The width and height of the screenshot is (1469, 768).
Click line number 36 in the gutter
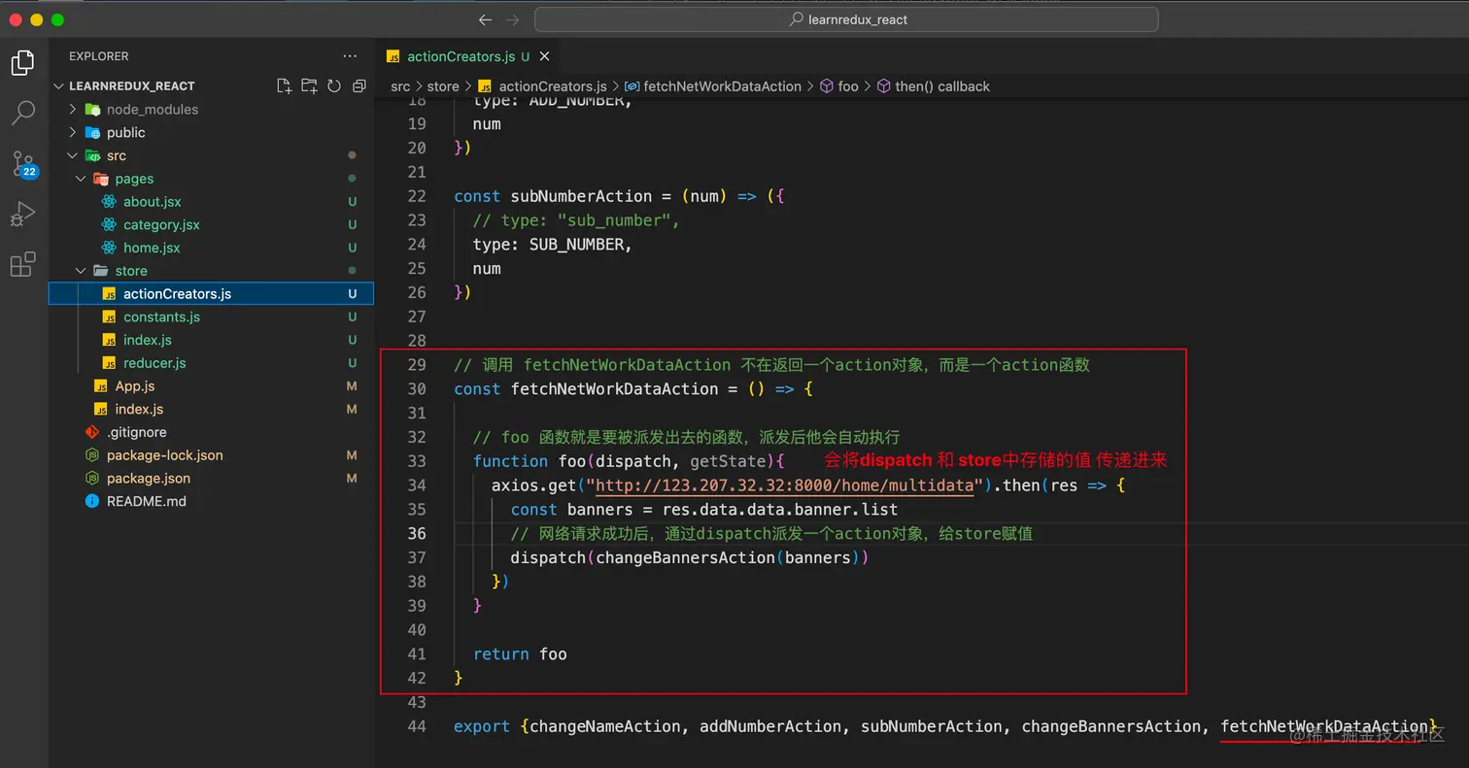[x=417, y=533]
